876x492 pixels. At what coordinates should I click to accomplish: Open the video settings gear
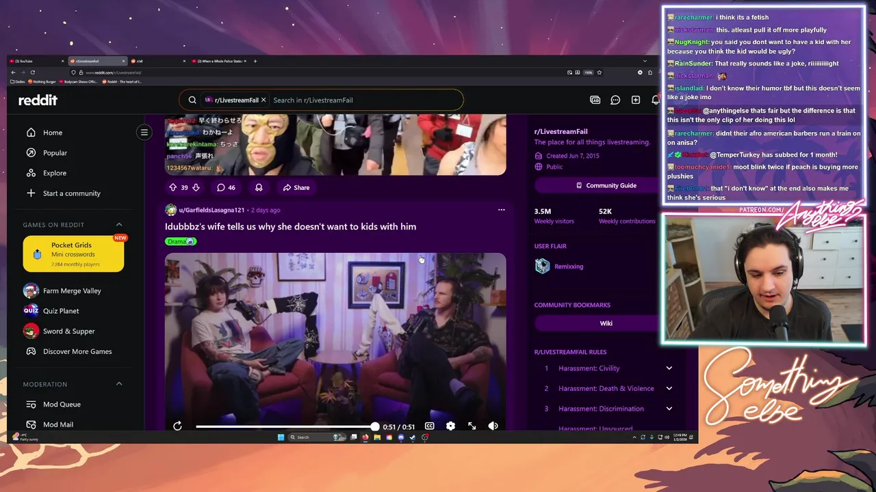pyautogui.click(x=450, y=426)
